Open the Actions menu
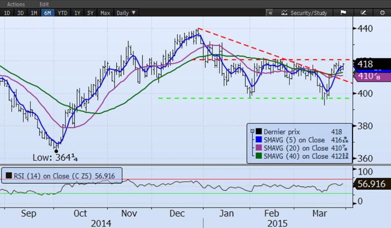The image size is (391, 228). point(16,4)
